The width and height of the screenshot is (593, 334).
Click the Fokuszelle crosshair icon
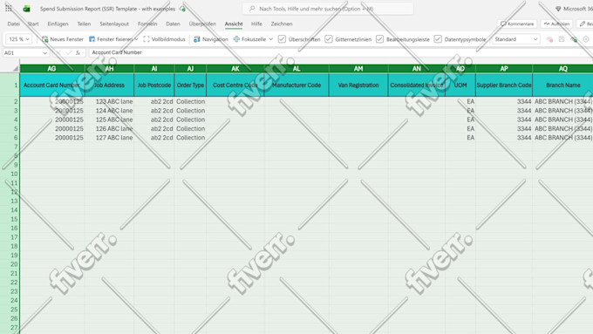coord(236,39)
